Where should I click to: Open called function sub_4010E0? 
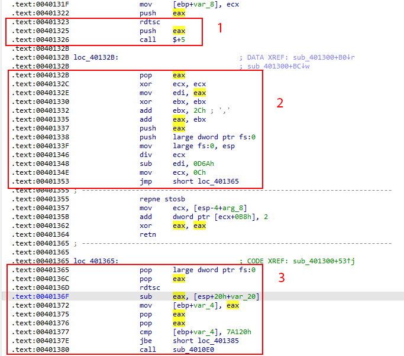pos(193,350)
